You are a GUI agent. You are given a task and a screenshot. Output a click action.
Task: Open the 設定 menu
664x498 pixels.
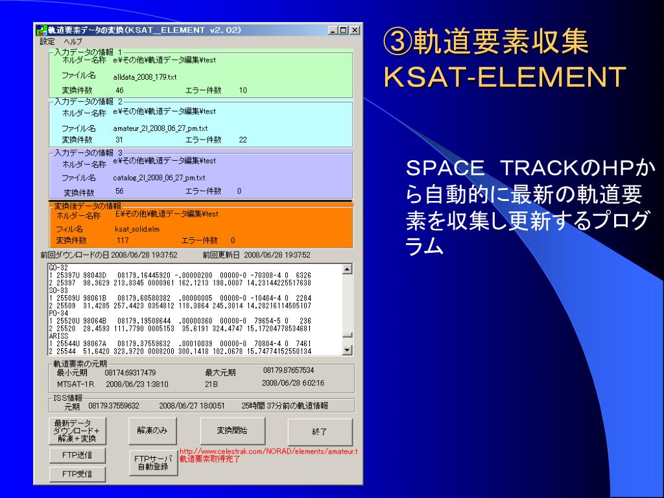click(x=47, y=41)
